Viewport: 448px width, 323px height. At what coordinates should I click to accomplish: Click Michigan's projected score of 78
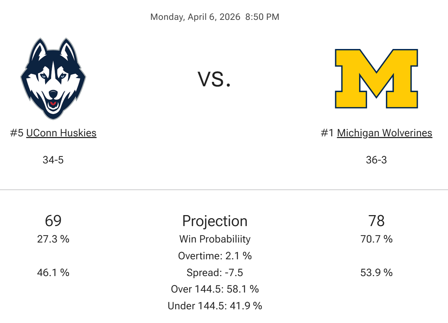coord(376,221)
